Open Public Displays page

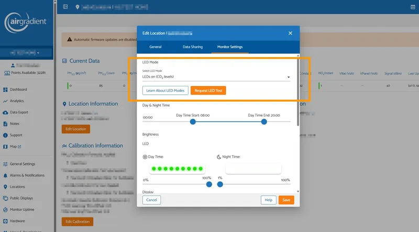pos(21,198)
